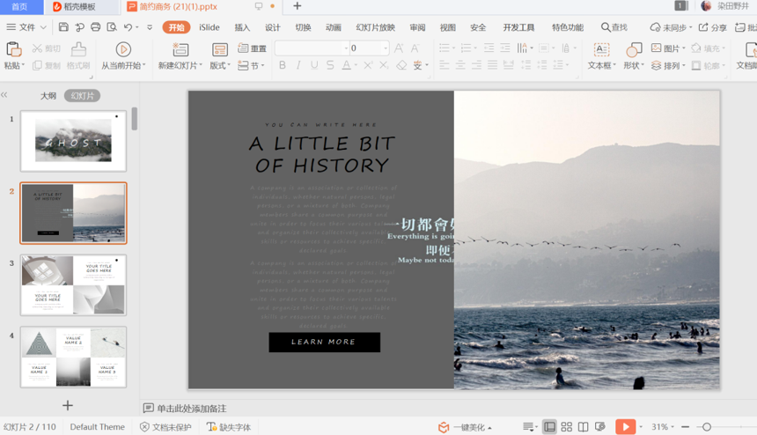Expand Section (节) dropdown
The height and width of the screenshot is (435, 757).
point(262,65)
